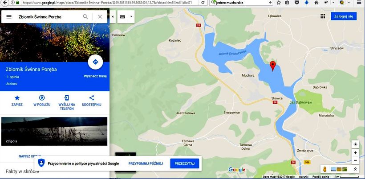This screenshot has width=365, height=179.
Task: Zoom in the map with plus button
Action: coord(355,153)
